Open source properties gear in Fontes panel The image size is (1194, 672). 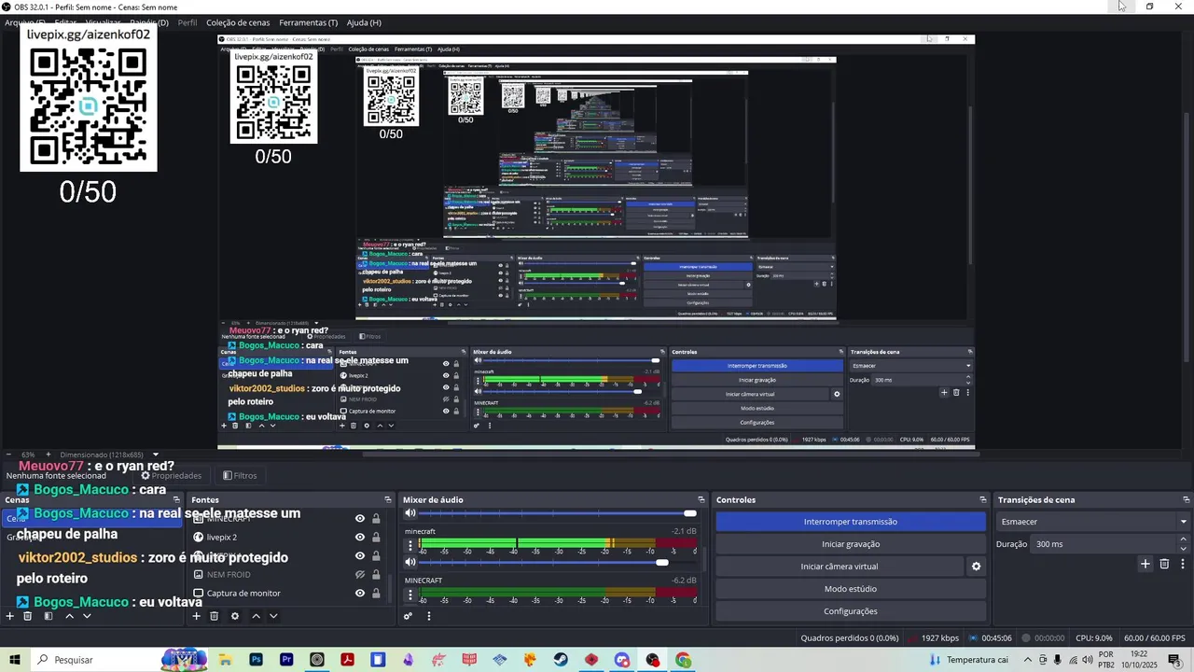point(235,616)
